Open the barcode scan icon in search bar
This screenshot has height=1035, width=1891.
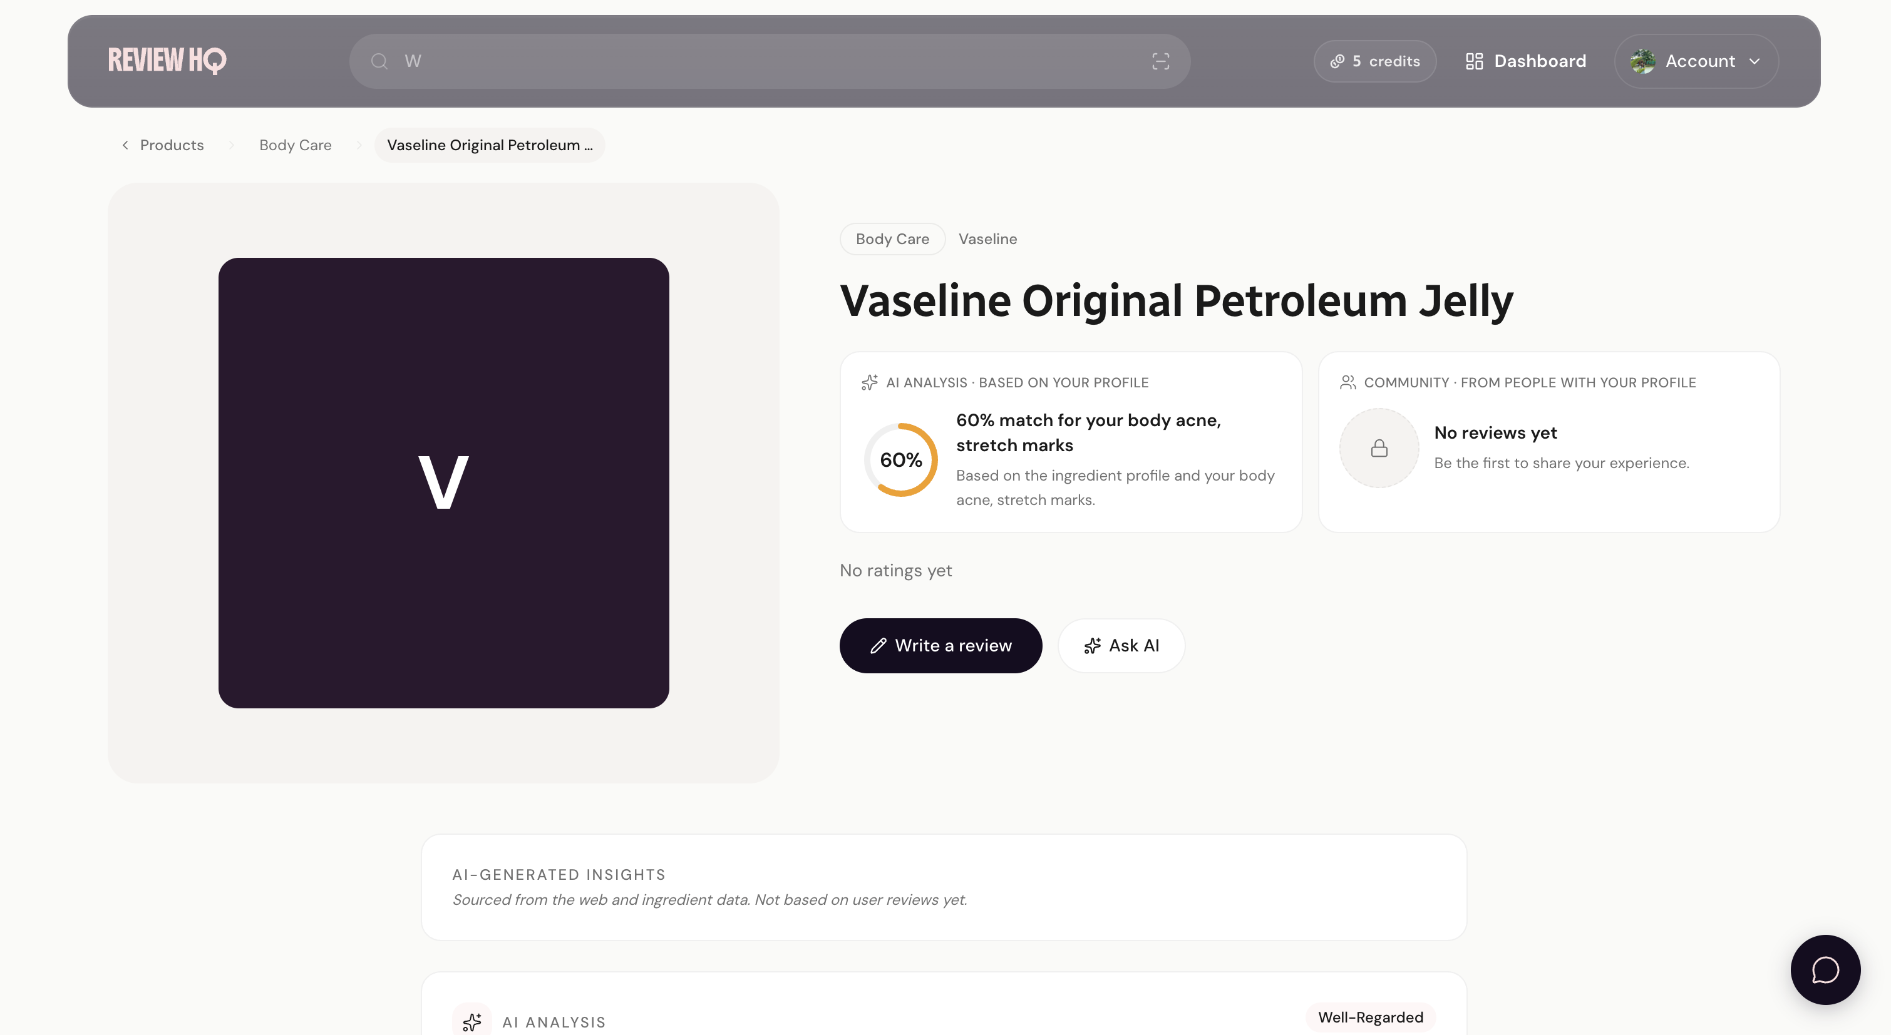[1161, 61]
